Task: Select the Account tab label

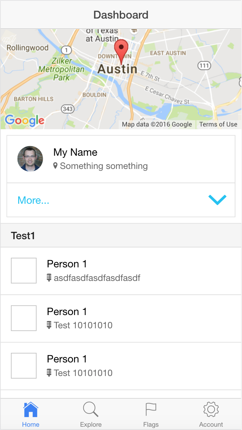Action: (211, 424)
